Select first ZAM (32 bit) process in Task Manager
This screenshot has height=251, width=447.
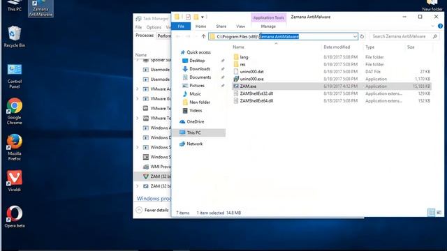[152, 176]
